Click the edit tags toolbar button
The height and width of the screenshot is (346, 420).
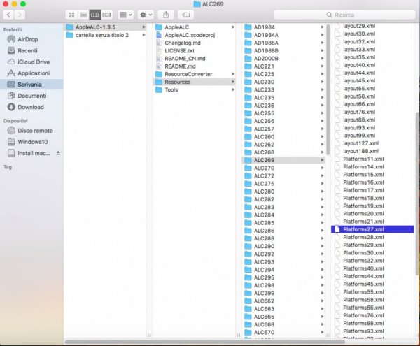click(186, 15)
